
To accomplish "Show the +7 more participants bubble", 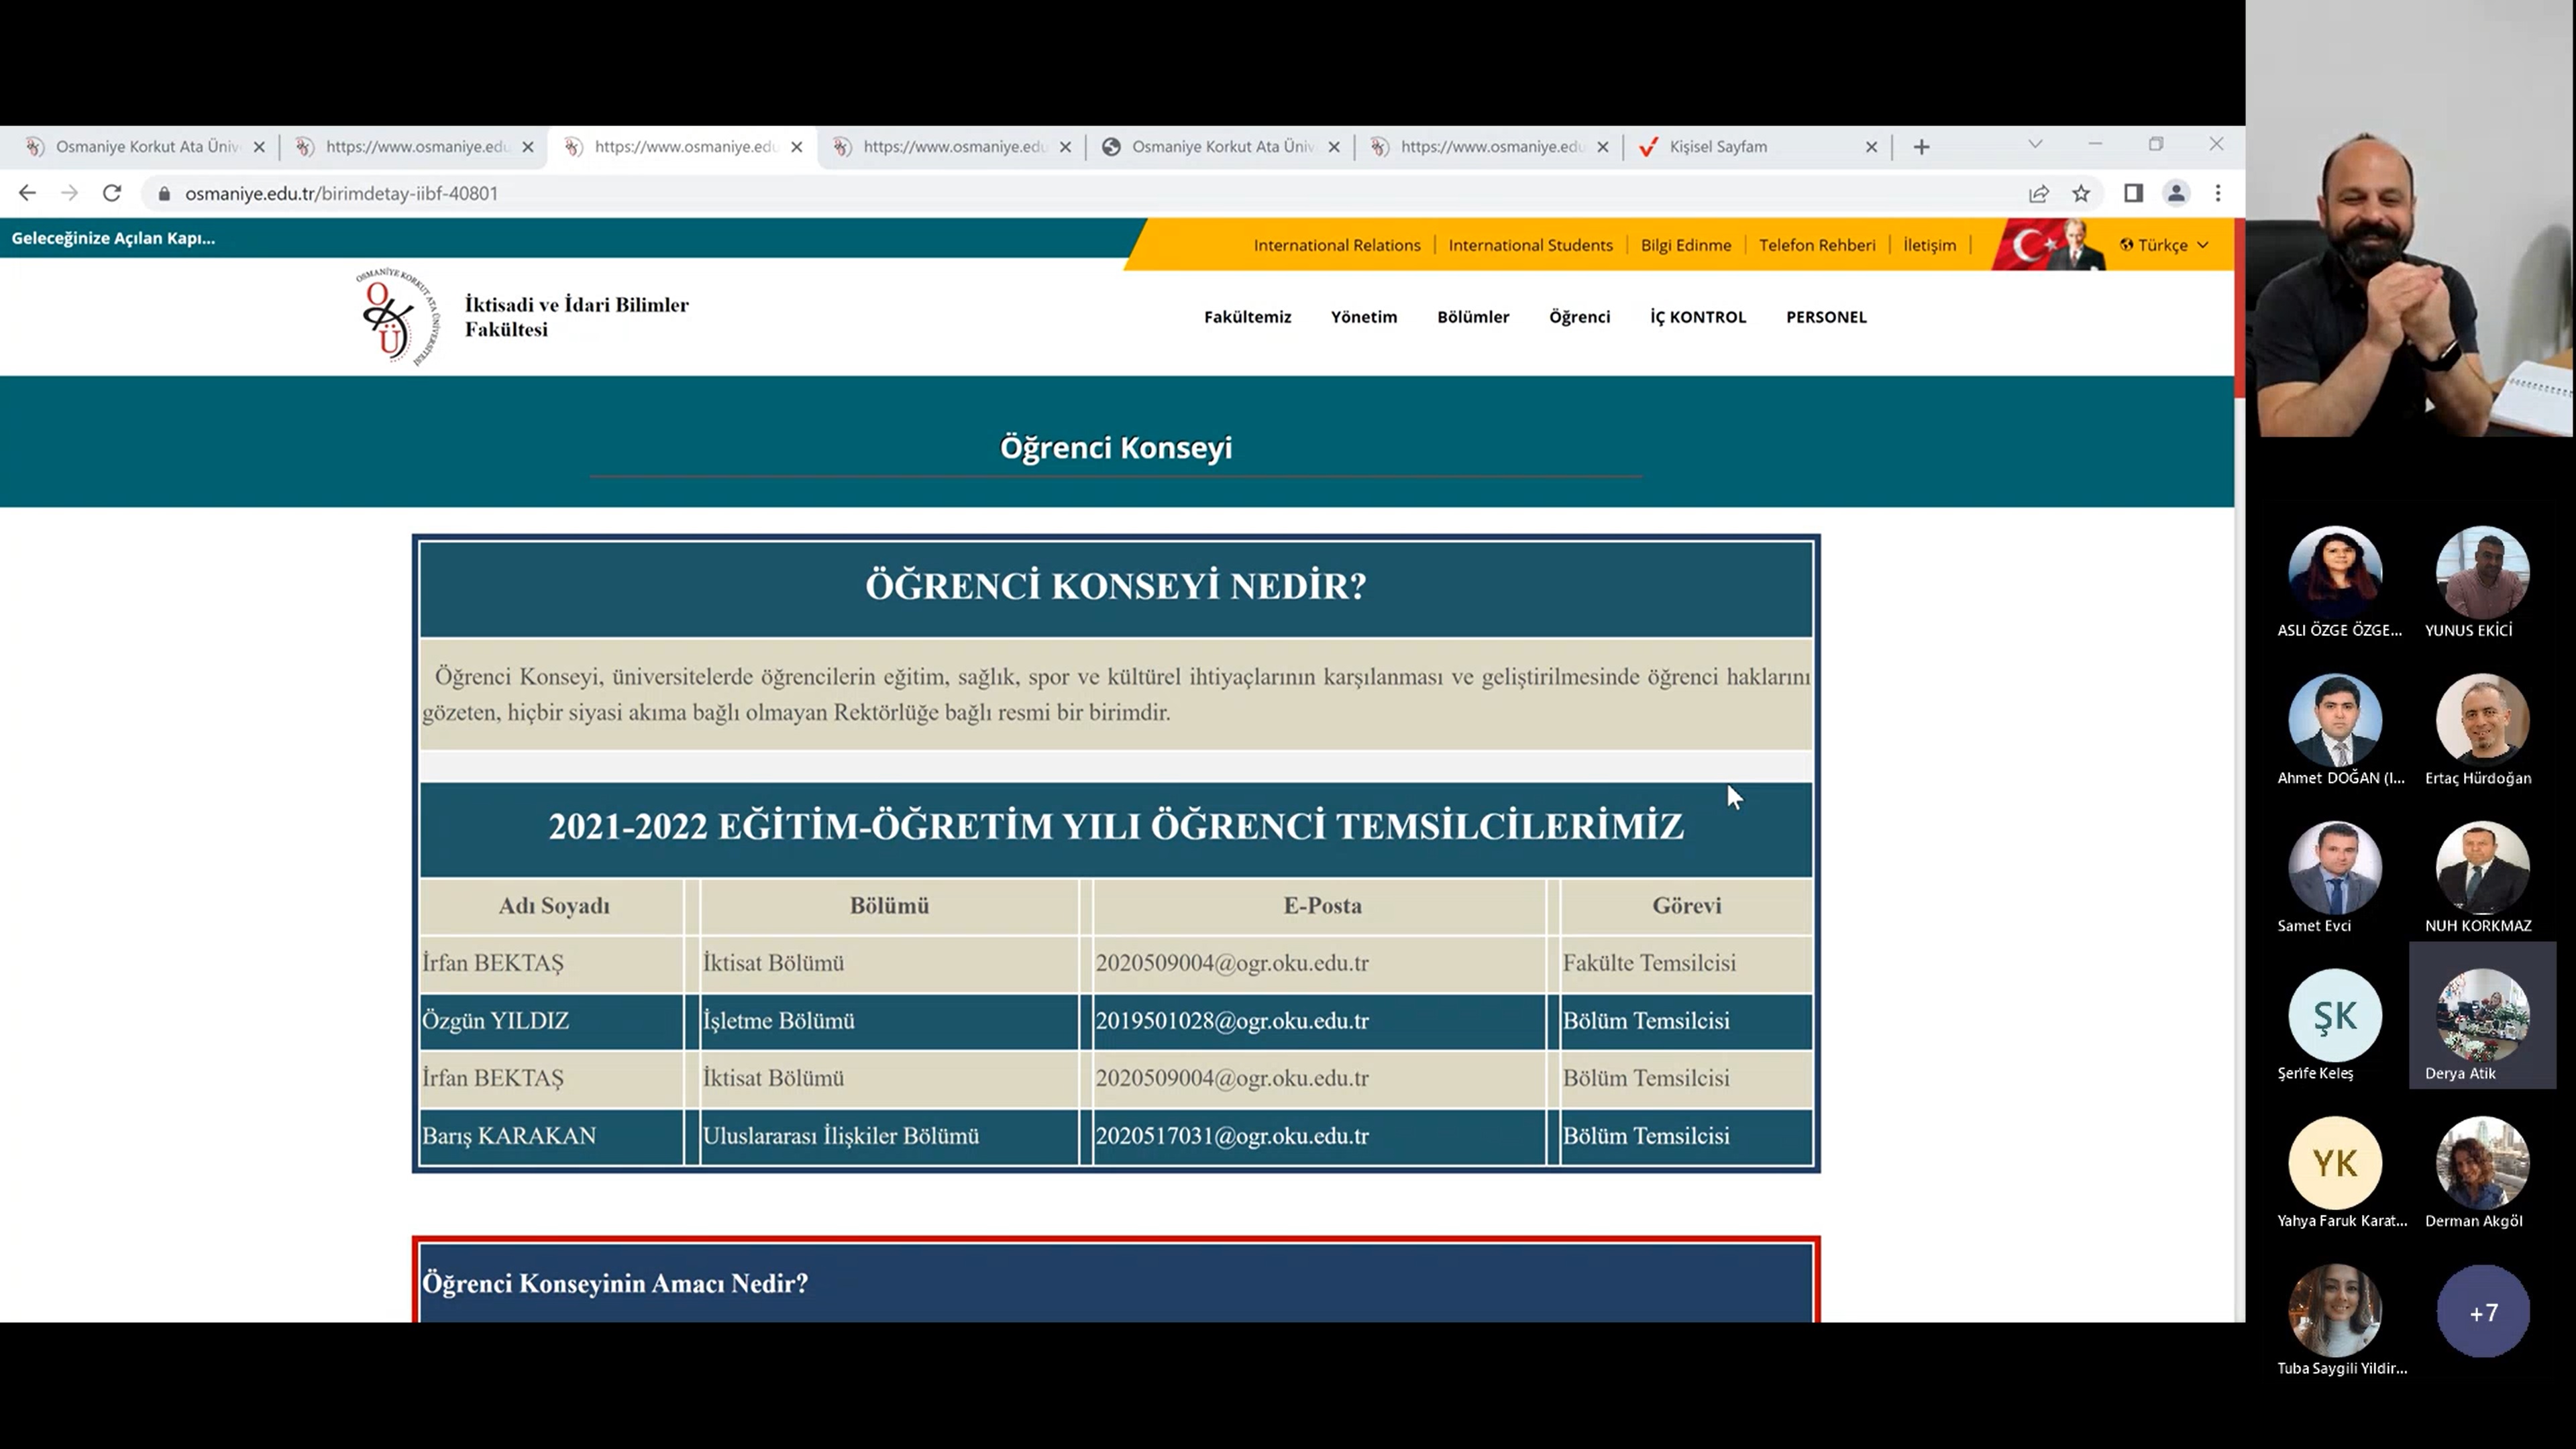I will [x=2482, y=1311].
